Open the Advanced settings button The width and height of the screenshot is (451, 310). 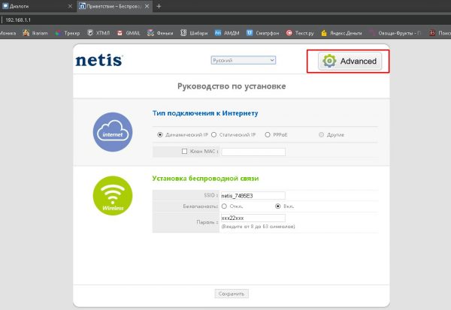[349, 61]
